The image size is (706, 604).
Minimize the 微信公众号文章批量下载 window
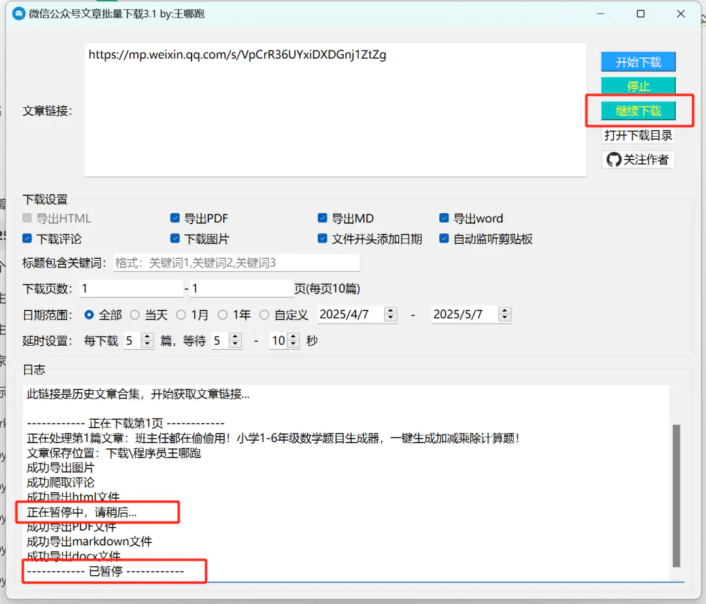(x=600, y=14)
